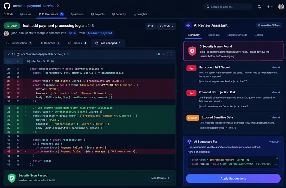Viewport: 286px width, 188px height.
Task: Click the Edit button for the PR title
Action: tap(151, 26)
